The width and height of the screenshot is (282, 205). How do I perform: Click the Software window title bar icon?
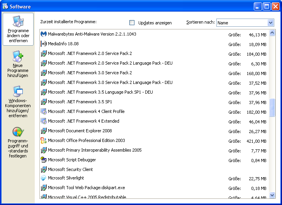pyautogui.click(x=5, y=6)
